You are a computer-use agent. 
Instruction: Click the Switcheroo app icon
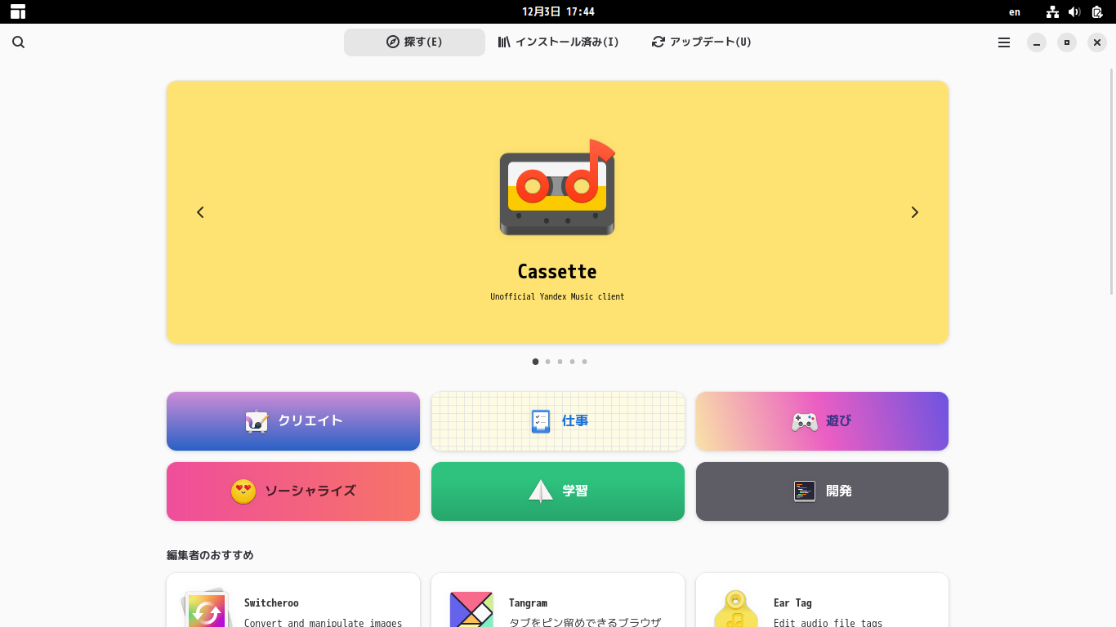205,607
